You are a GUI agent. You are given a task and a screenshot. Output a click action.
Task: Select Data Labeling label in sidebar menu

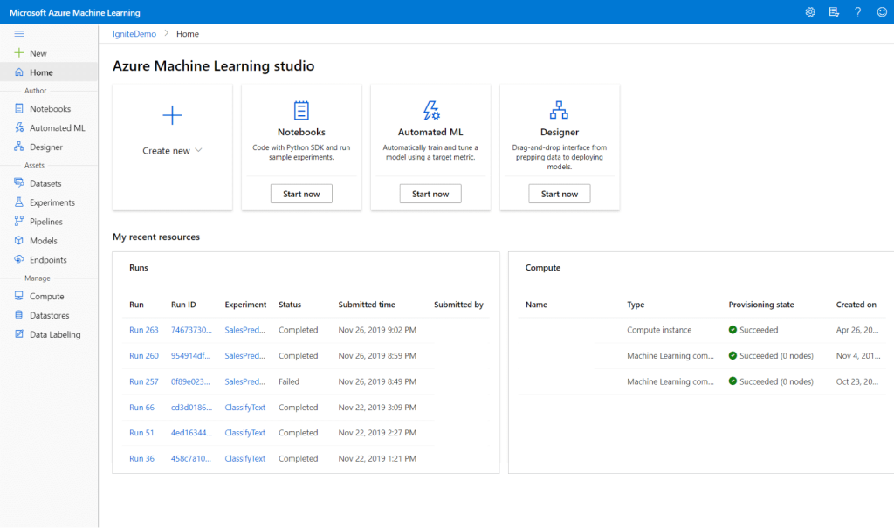55,334
